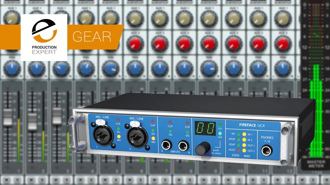Click channel 4 blue PAN knob
The height and width of the screenshot is (185, 330).
86,69
